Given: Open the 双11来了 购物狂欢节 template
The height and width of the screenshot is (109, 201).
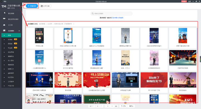Looking at the screenshot, I should tap(154, 80).
